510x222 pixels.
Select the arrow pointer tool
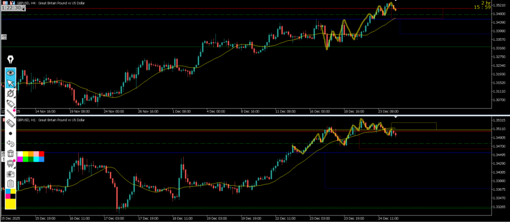click(x=10, y=83)
